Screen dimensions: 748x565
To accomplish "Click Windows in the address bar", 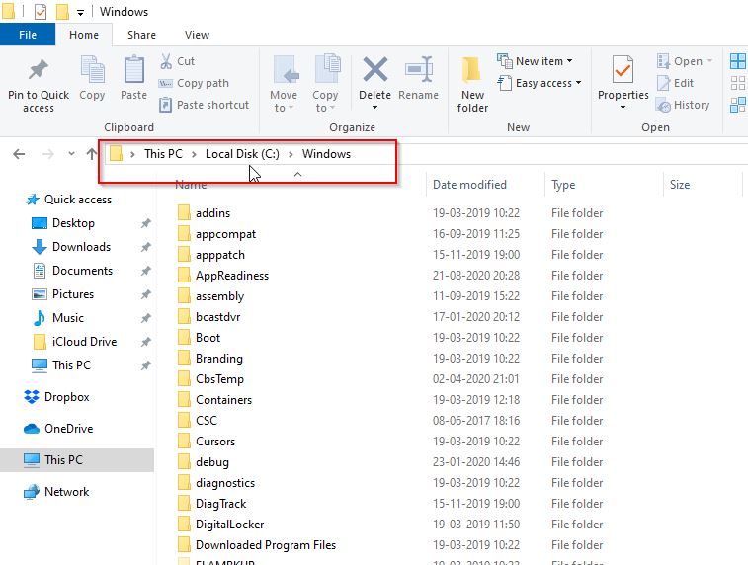I will pyautogui.click(x=326, y=154).
